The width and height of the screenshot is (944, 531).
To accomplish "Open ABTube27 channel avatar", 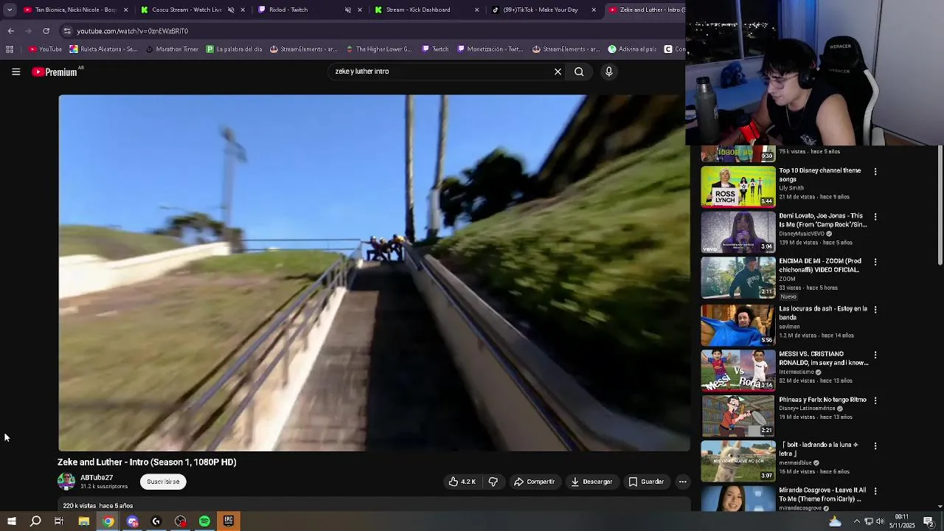I will (x=66, y=482).
